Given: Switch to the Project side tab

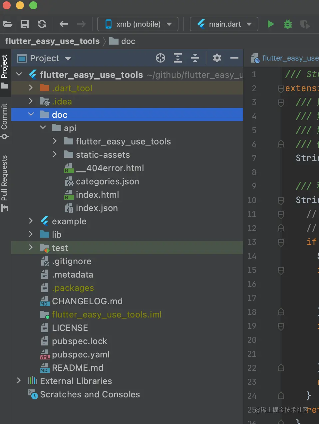Looking at the screenshot, I should click(x=5, y=72).
